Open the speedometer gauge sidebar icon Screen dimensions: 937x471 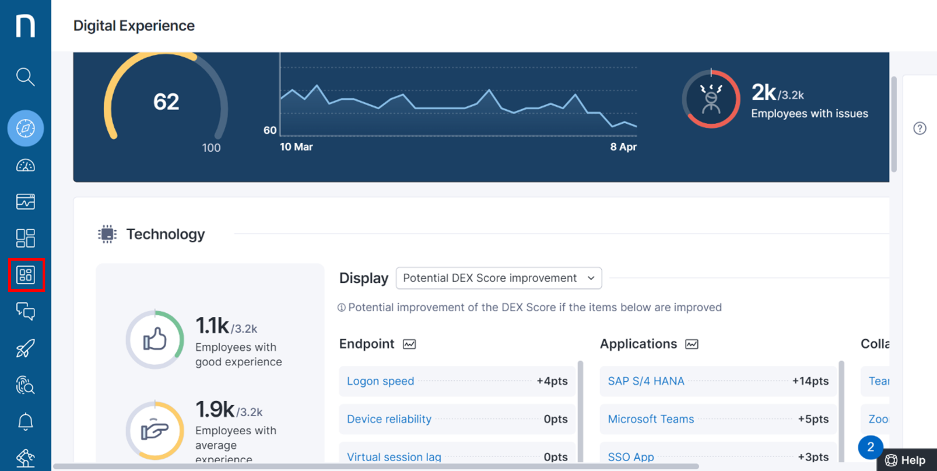(x=25, y=165)
